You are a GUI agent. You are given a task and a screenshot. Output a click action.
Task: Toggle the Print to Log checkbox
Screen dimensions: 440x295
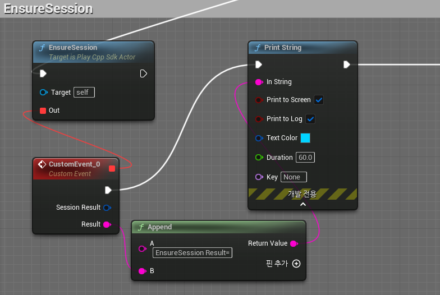[x=310, y=119]
